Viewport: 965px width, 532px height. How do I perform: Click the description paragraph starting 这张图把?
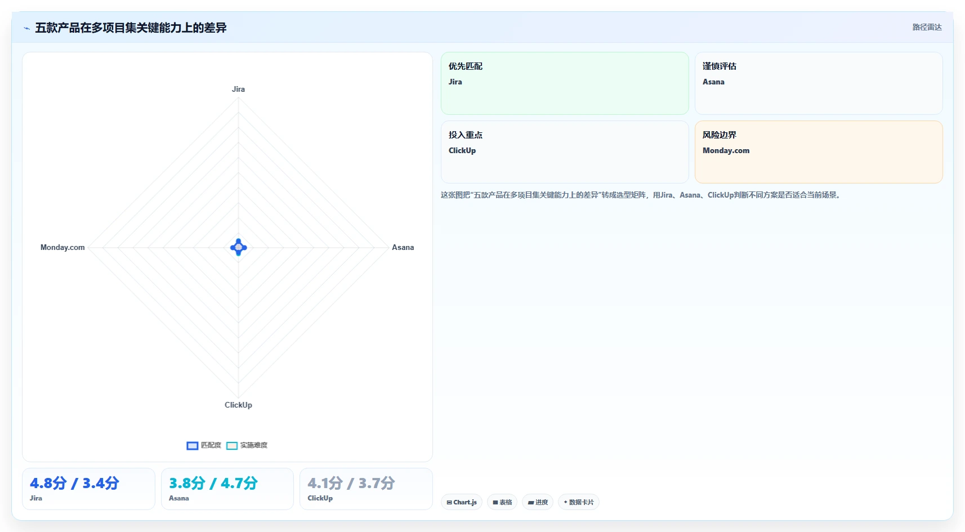tap(641, 195)
